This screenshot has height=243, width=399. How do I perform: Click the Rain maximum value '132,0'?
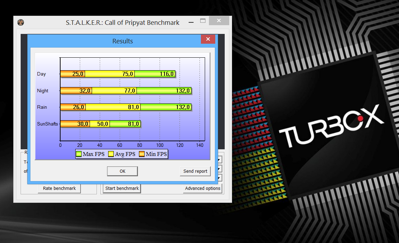point(183,107)
